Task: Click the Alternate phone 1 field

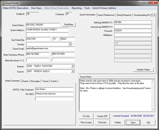Action: tap(37, 60)
